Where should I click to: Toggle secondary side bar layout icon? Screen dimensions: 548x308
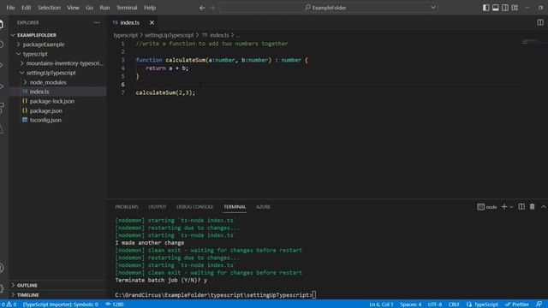(505, 8)
